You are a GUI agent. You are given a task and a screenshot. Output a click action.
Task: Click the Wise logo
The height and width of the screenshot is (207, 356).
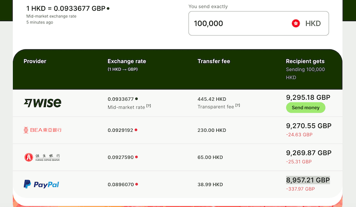click(x=42, y=103)
